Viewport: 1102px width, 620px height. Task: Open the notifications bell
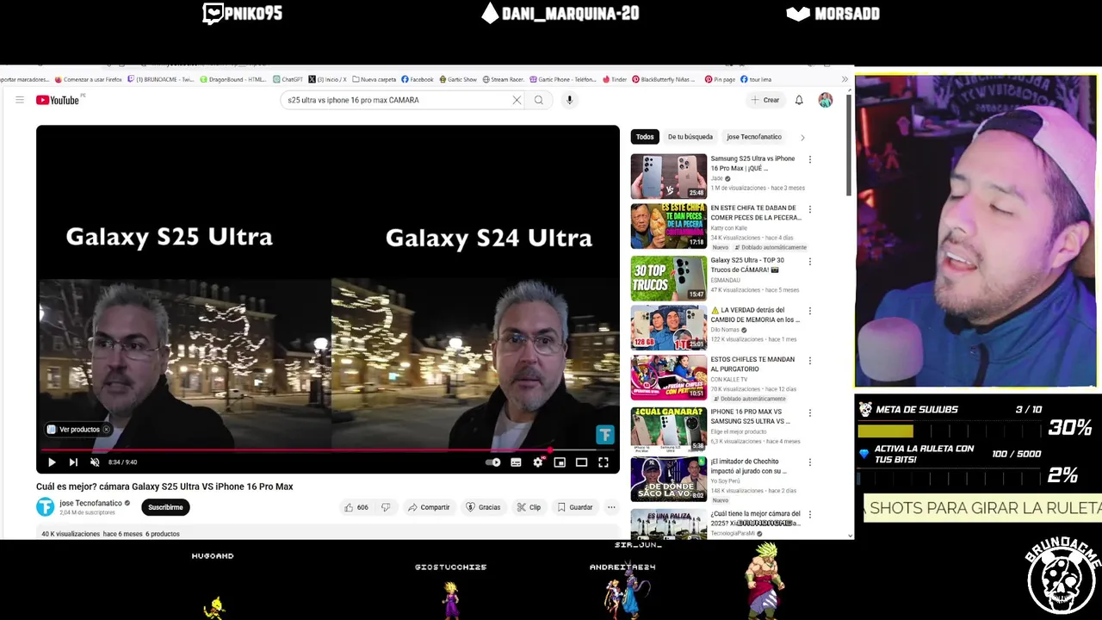[x=799, y=100]
